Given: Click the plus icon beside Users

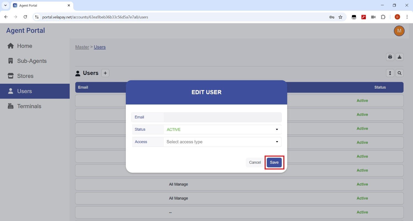Looking at the screenshot, I should [x=105, y=73].
